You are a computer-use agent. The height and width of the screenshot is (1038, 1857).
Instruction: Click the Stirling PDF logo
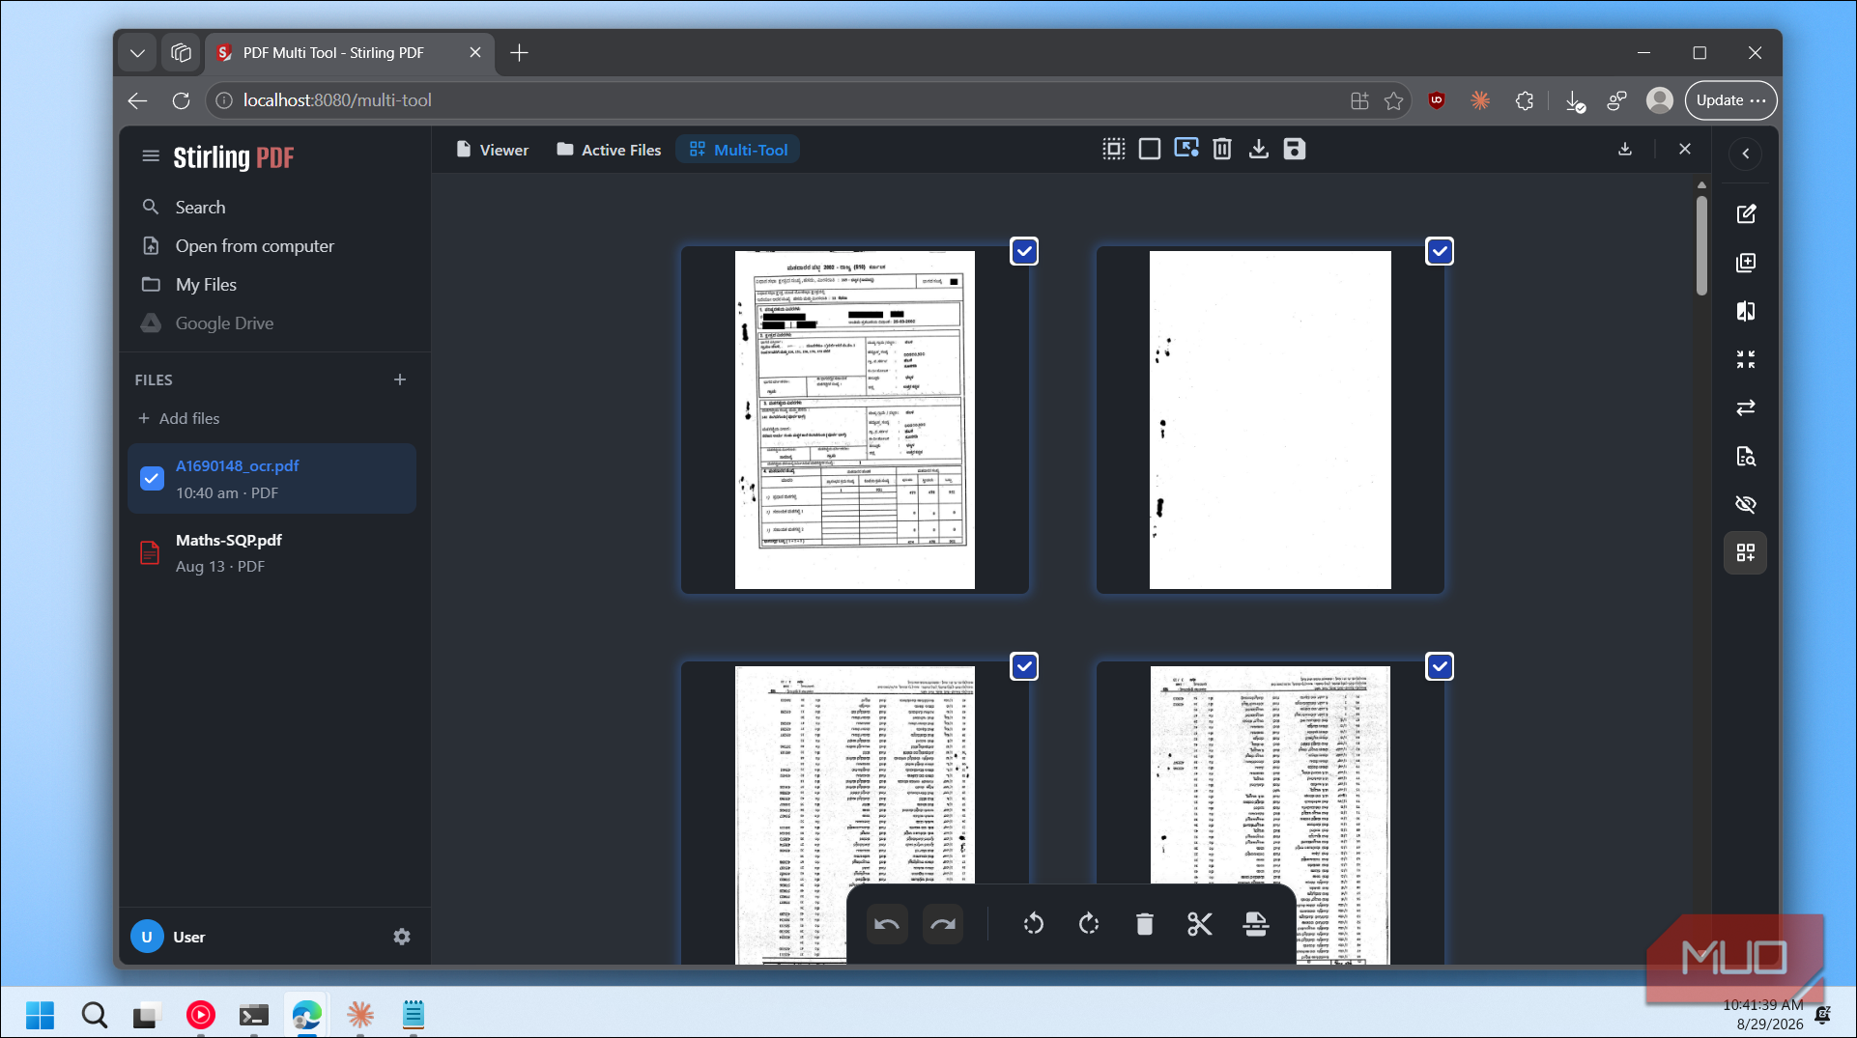234,157
